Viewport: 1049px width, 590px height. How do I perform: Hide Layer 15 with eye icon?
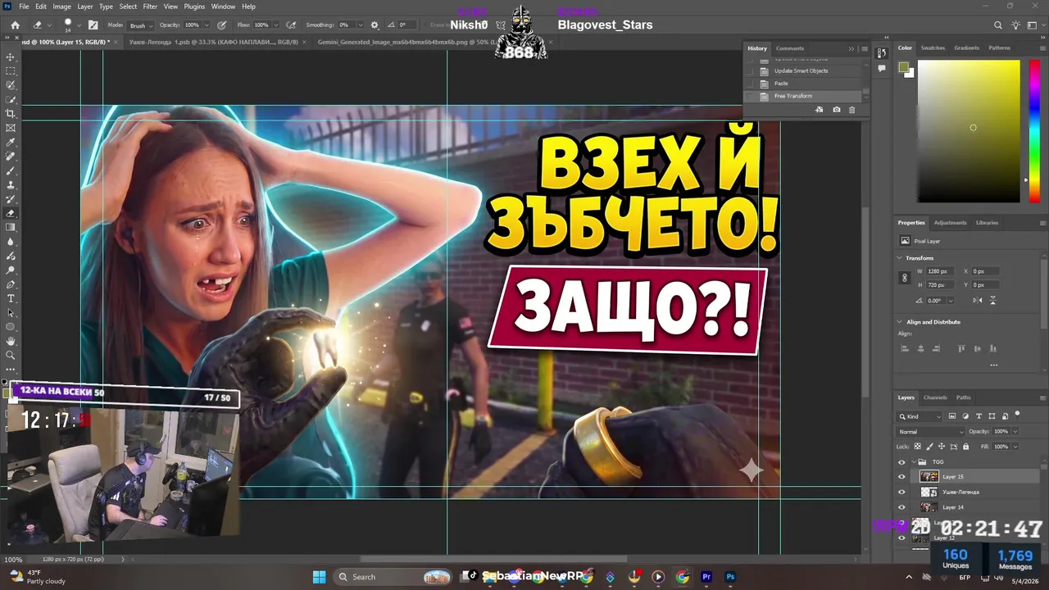point(901,476)
